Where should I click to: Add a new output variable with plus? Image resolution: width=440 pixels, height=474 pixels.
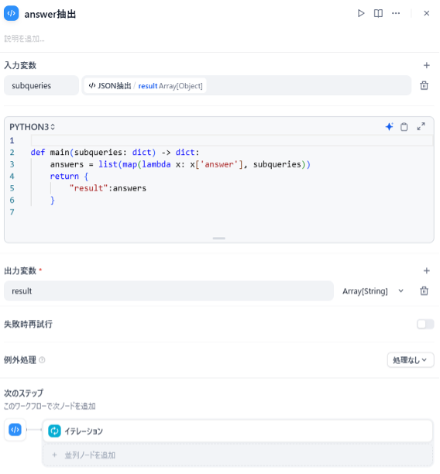point(426,270)
